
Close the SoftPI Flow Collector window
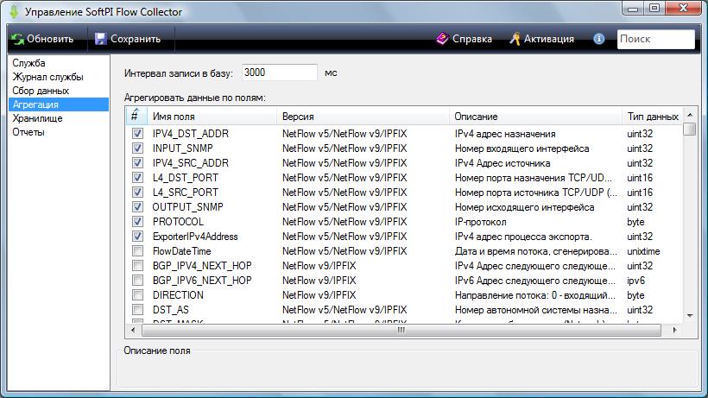(x=684, y=9)
